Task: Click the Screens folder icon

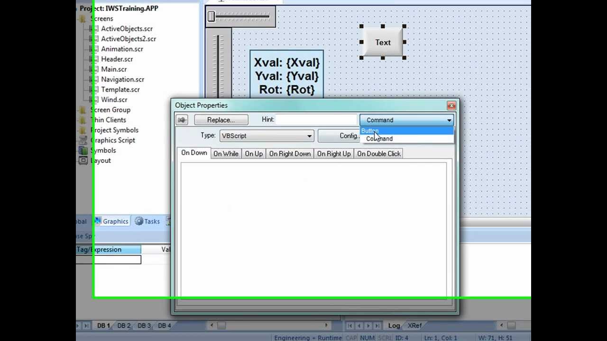Action: [83, 19]
